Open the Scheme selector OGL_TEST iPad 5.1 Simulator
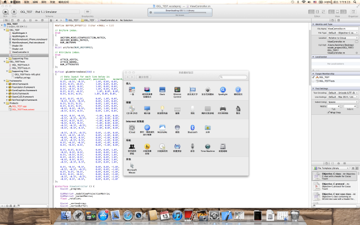This screenshot has width=360, height=225. coord(49,12)
